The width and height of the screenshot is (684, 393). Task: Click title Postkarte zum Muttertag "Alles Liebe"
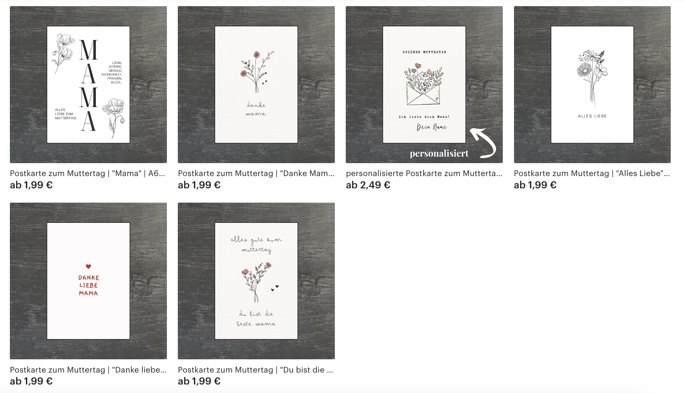[x=592, y=173]
